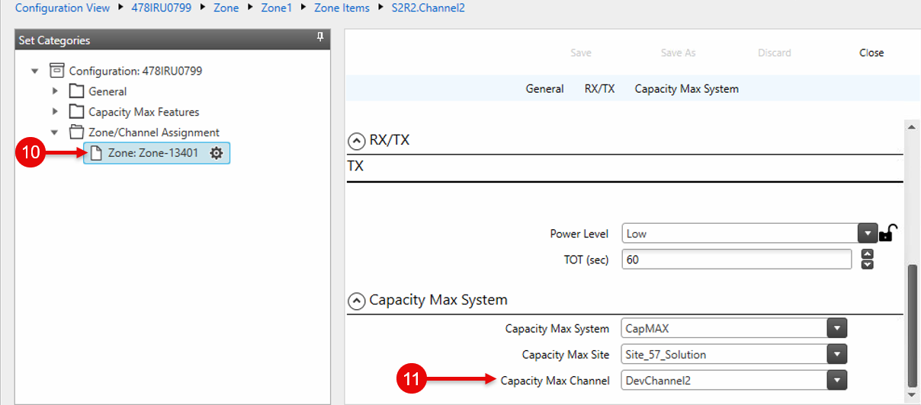Click the pin icon on Set Categories panel
The image size is (921, 405).
(320, 38)
